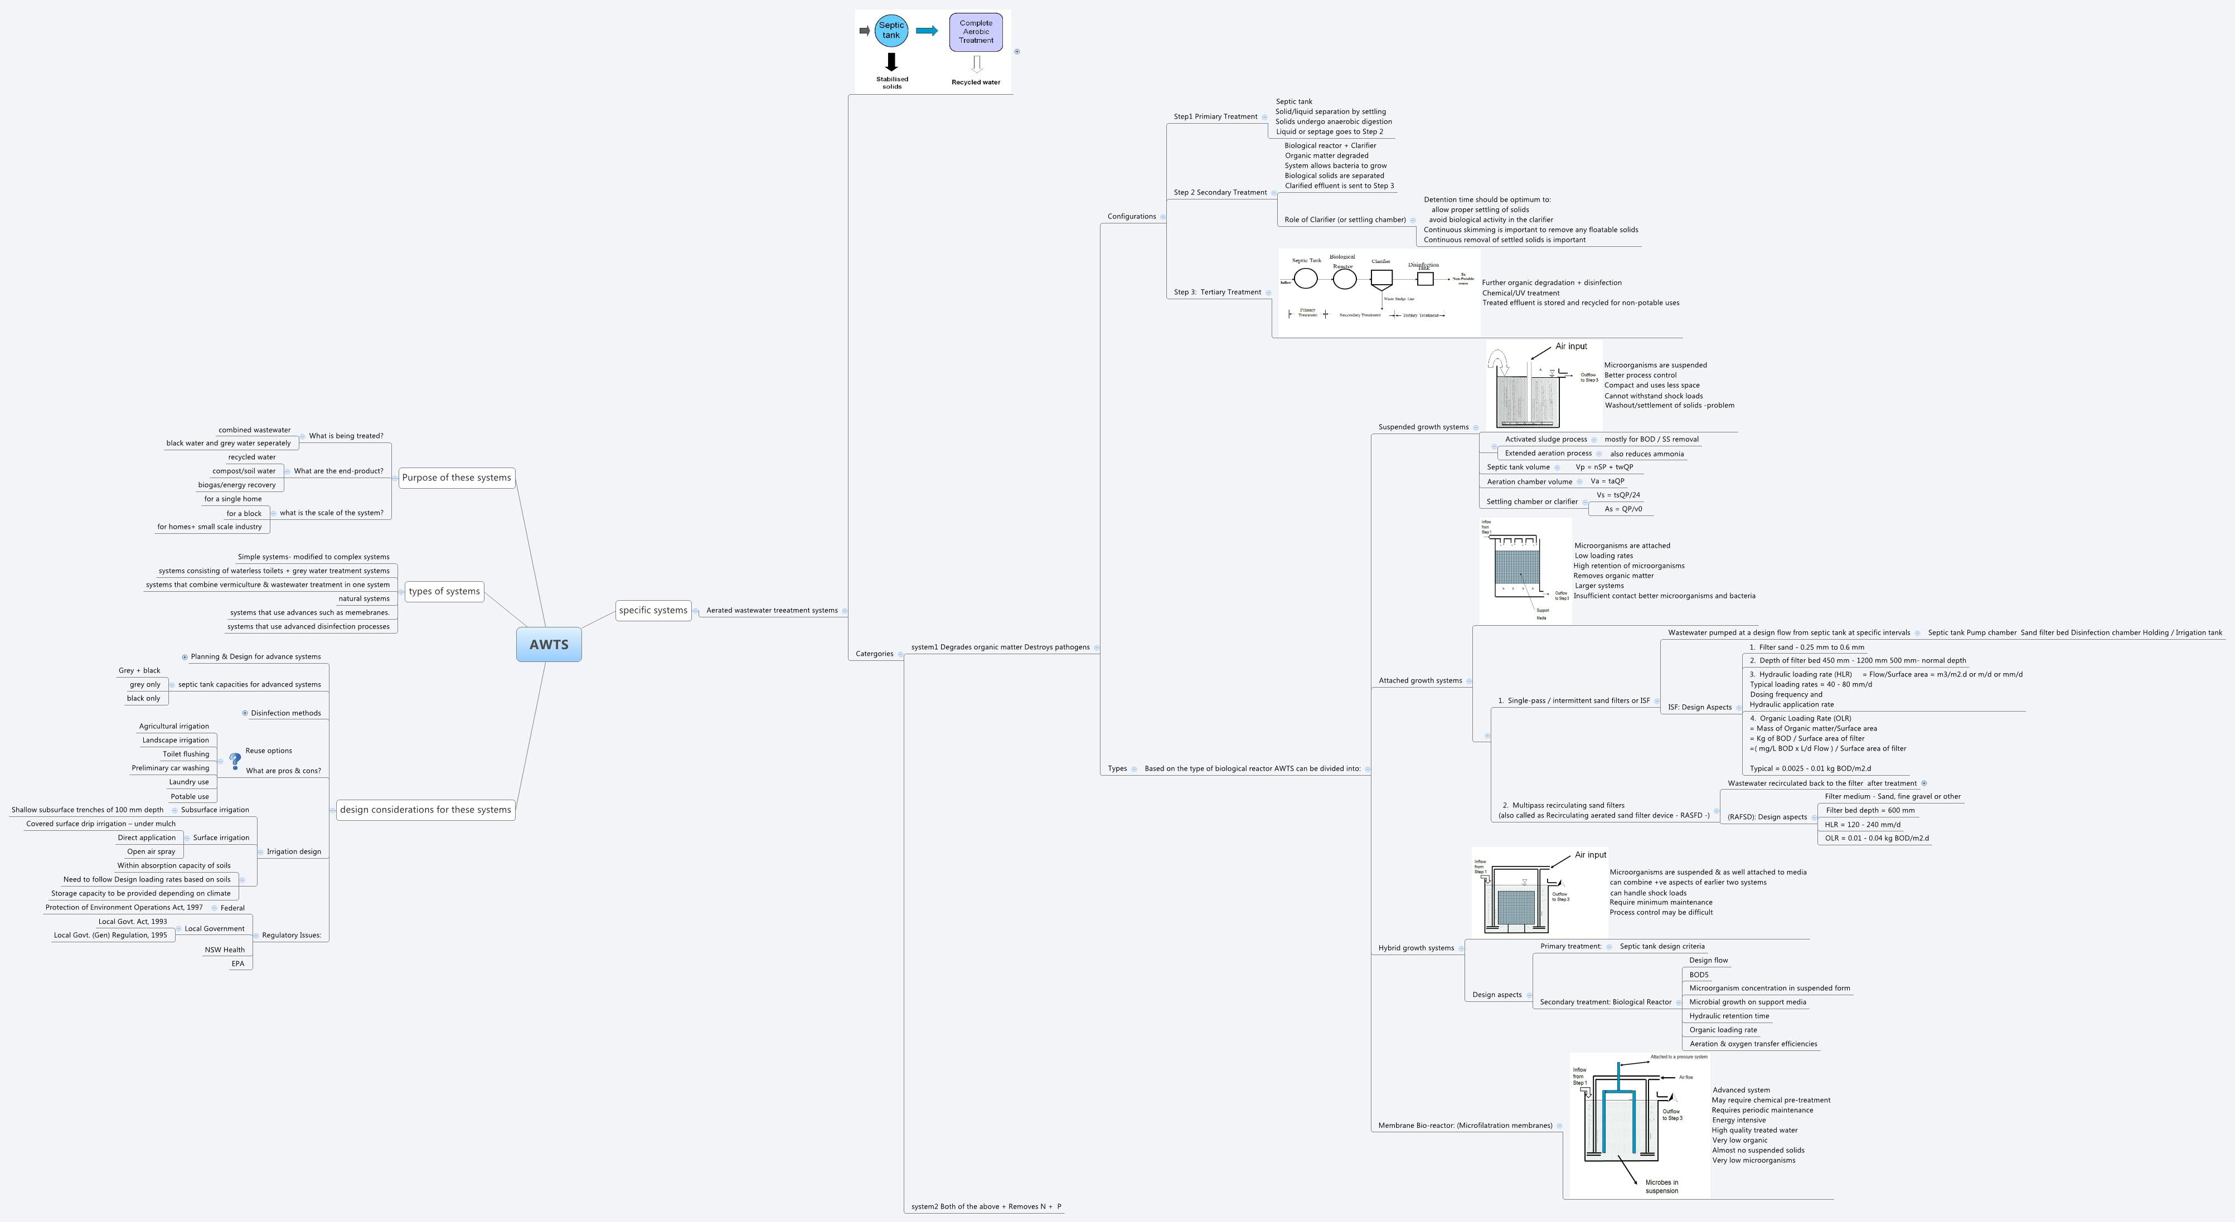Expand Planning & Design for advance systems
The height and width of the screenshot is (1222, 2235).
pos(185,658)
